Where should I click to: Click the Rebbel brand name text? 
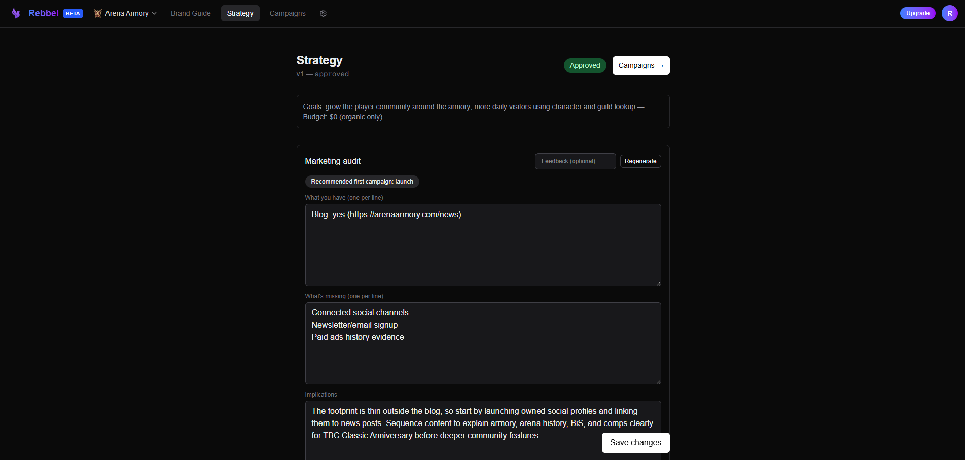pos(44,13)
